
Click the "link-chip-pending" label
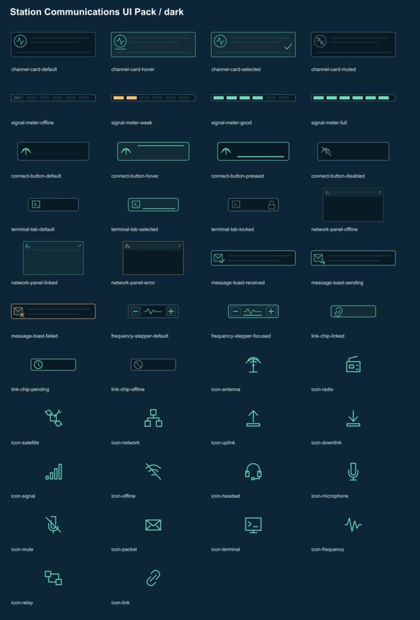(x=30, y=389)
